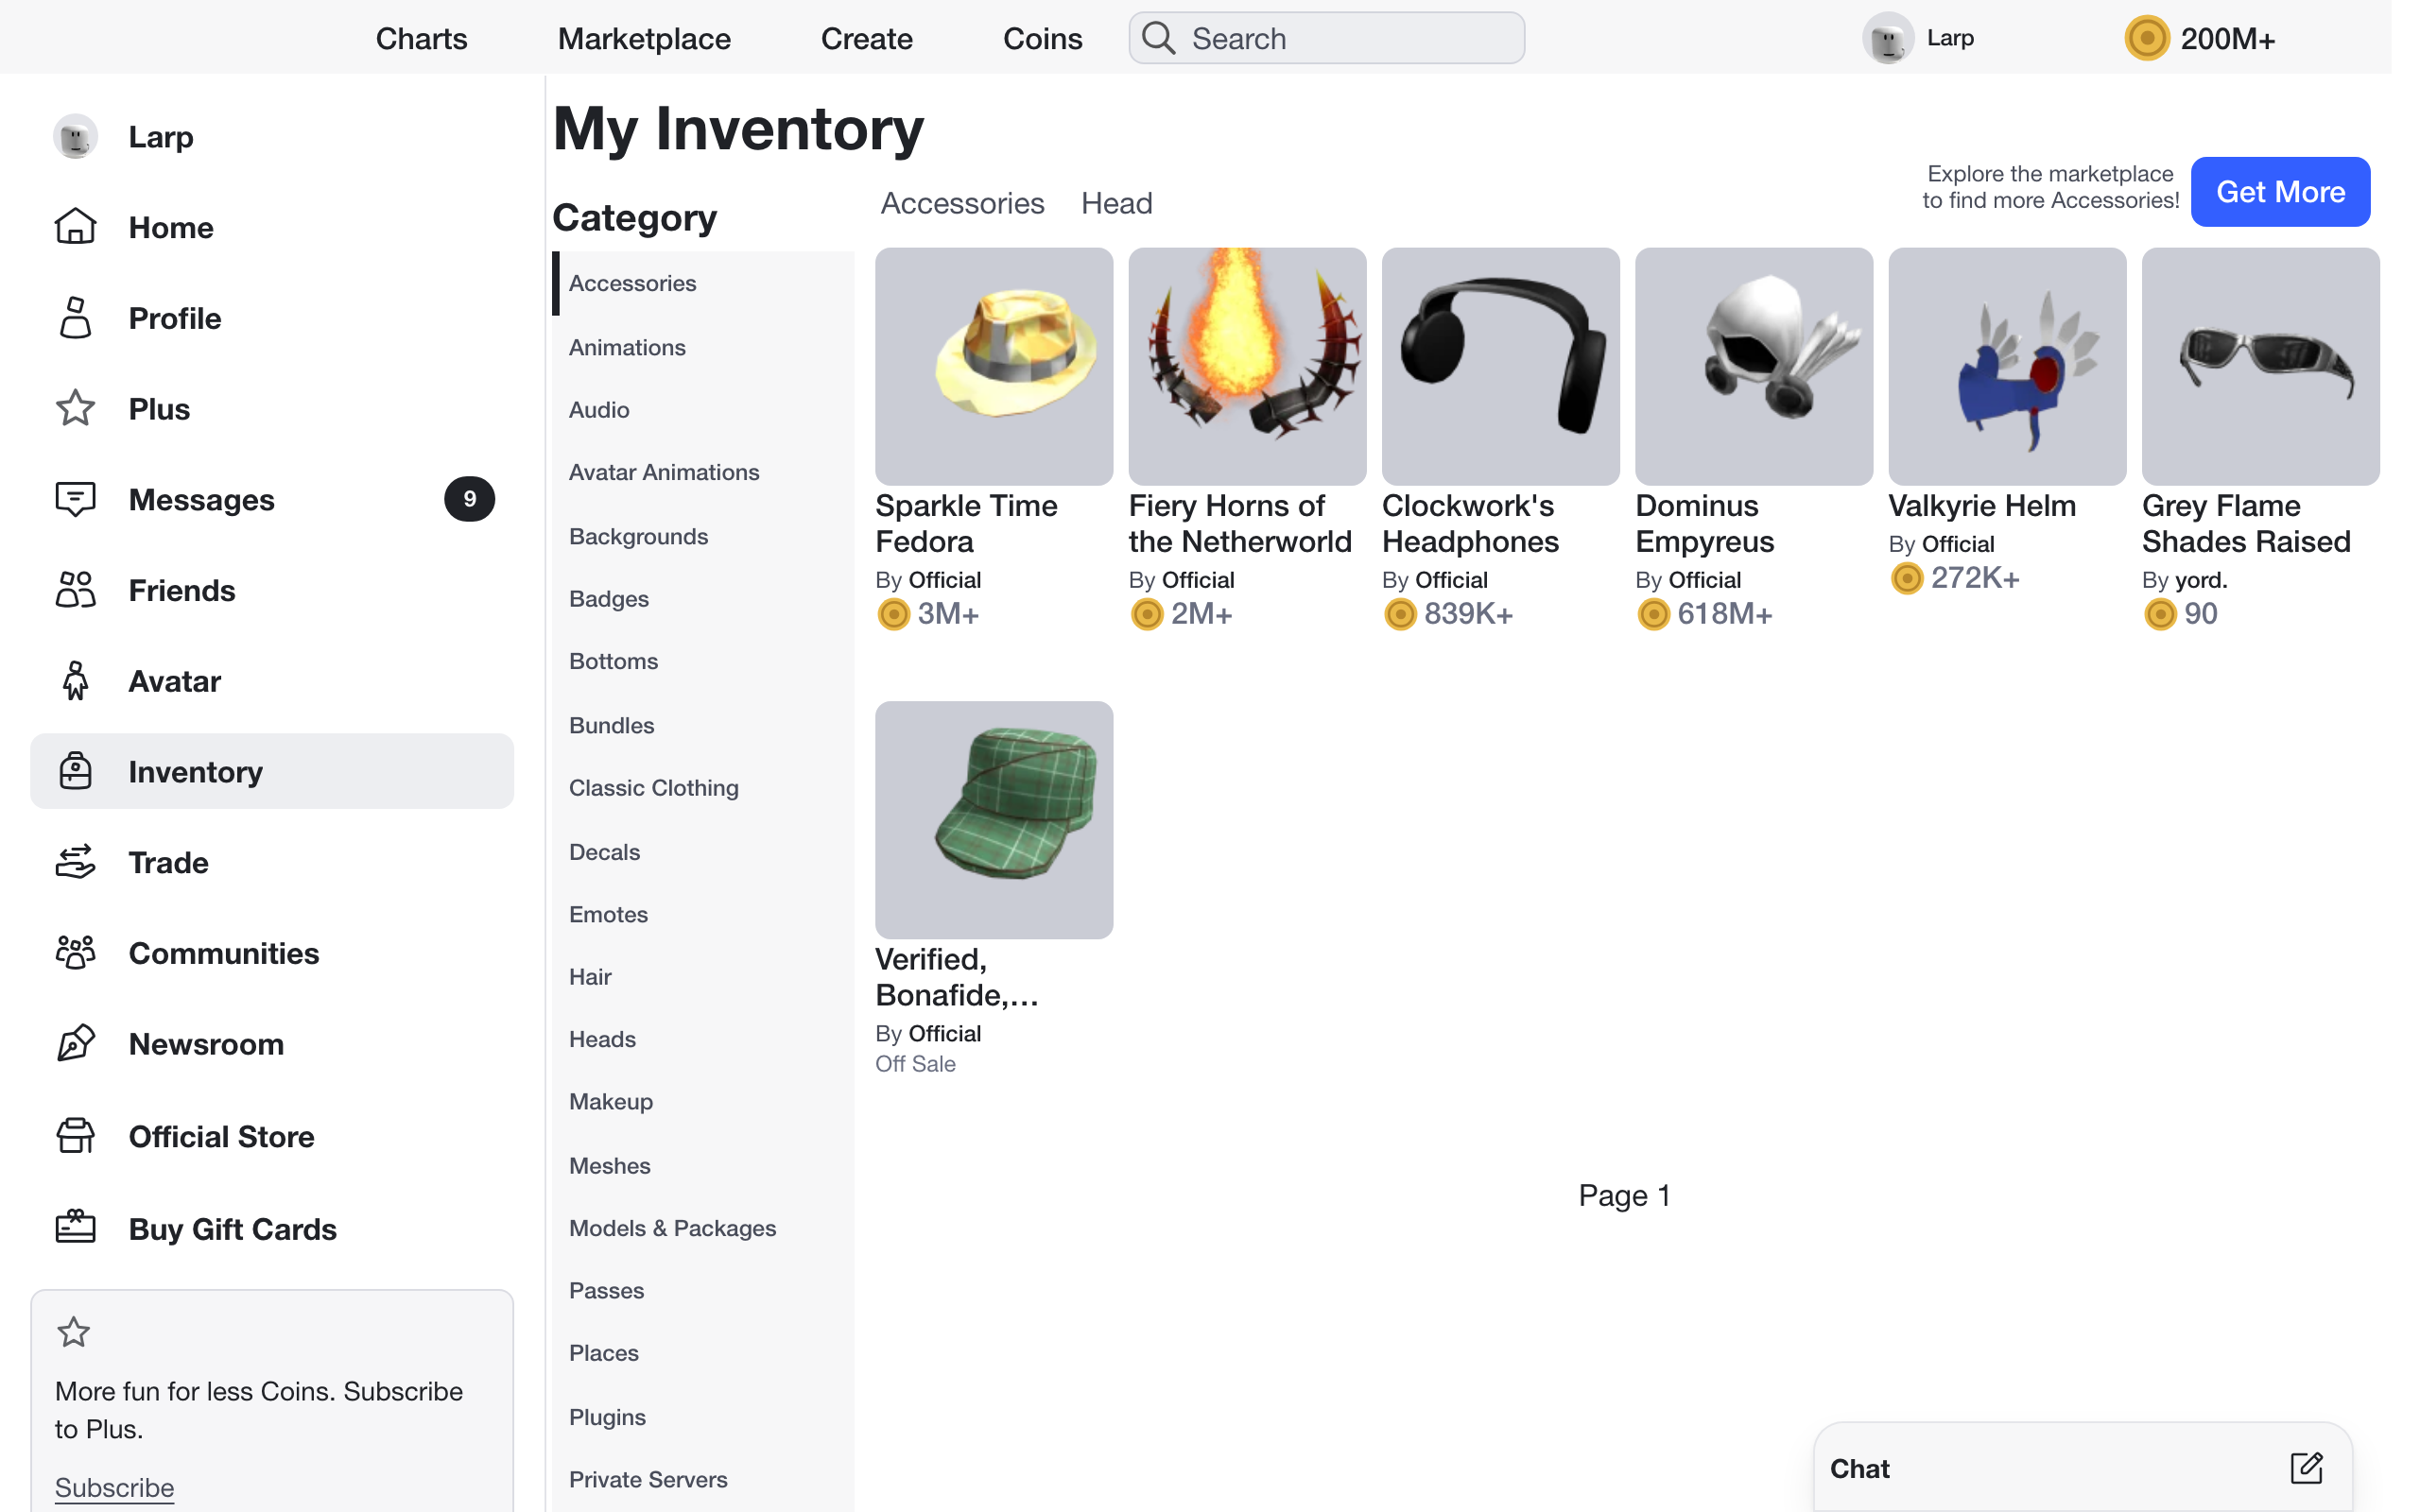Focus the Search input field
Screen dimensions: 2420x1512
click(1326, 38)
